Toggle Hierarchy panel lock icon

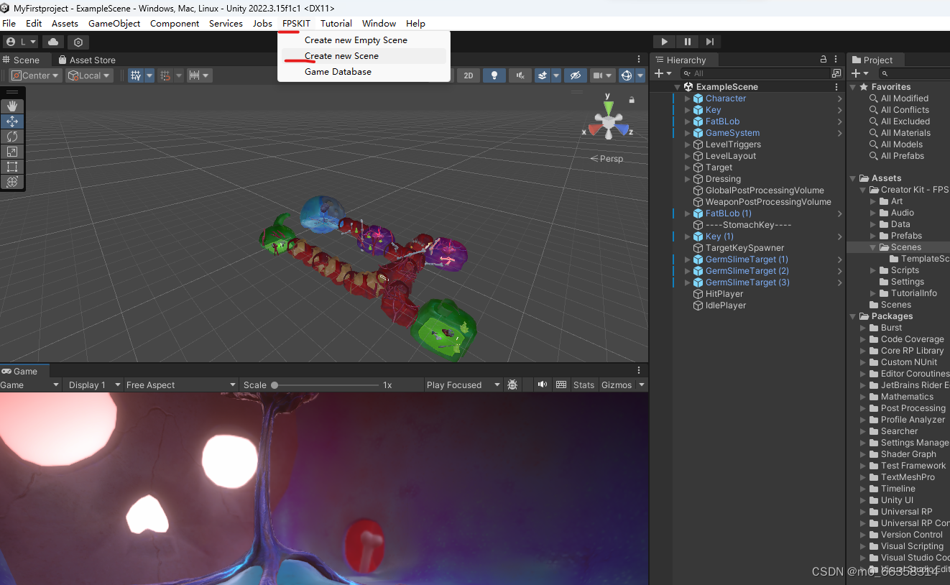point(824,60)
